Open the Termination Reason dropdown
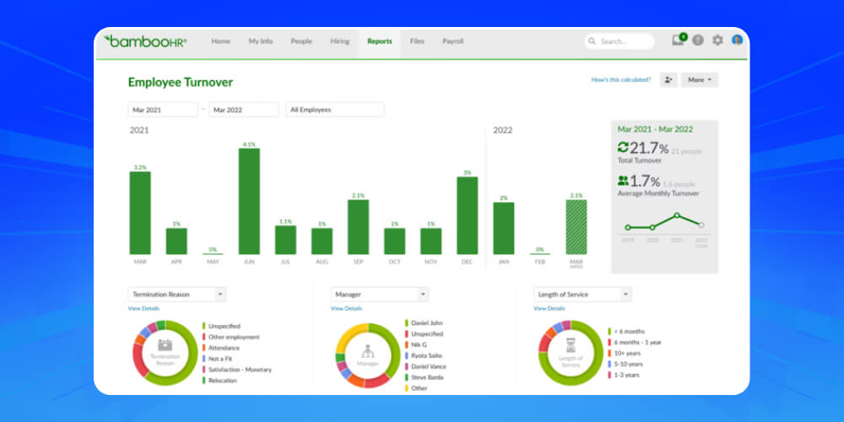This screenshot has width=844, height=422. [x=176, y=295]
